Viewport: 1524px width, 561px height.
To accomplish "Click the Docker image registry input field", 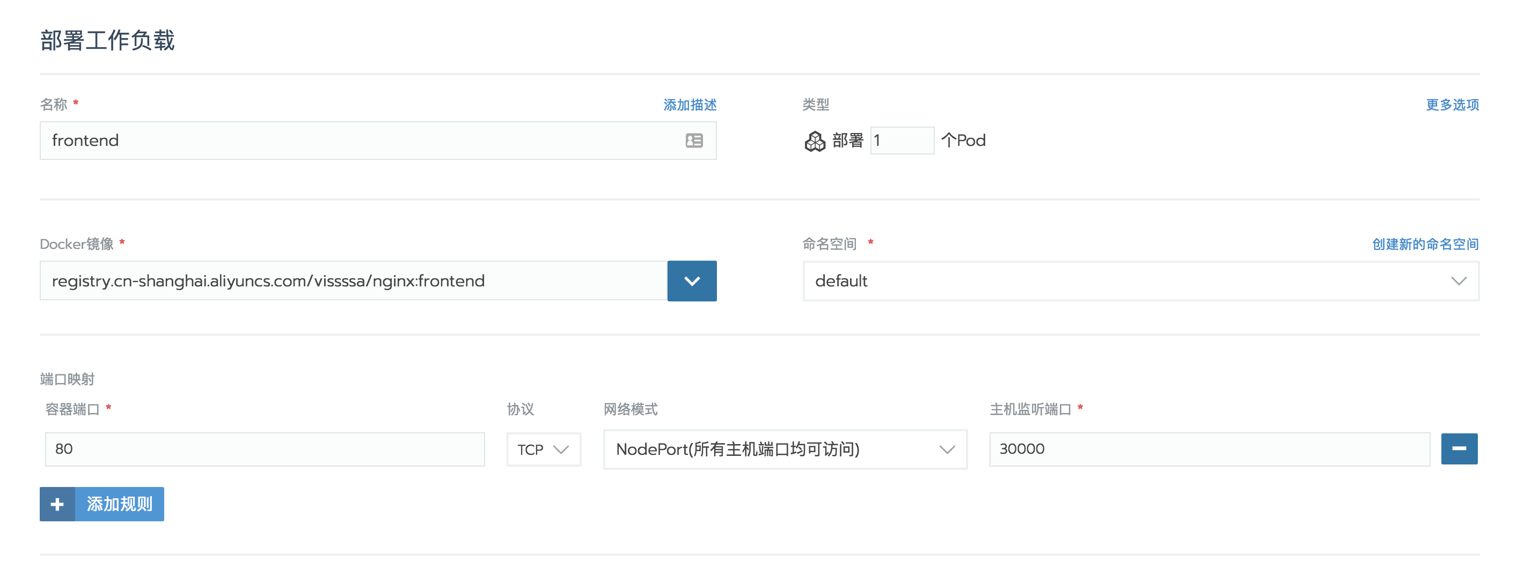I will 353,281.
